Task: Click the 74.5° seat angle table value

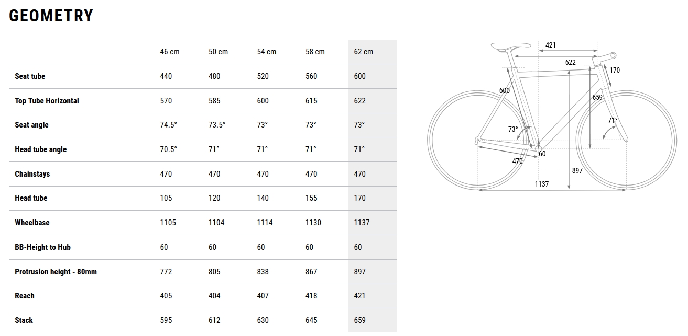Action: click(168, 125)
